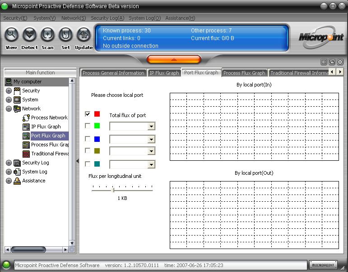Viewport: 348px width, 272px height.
Task: Collapse the Network tree node
Action: pyautogui.click(x=9, y=109)
